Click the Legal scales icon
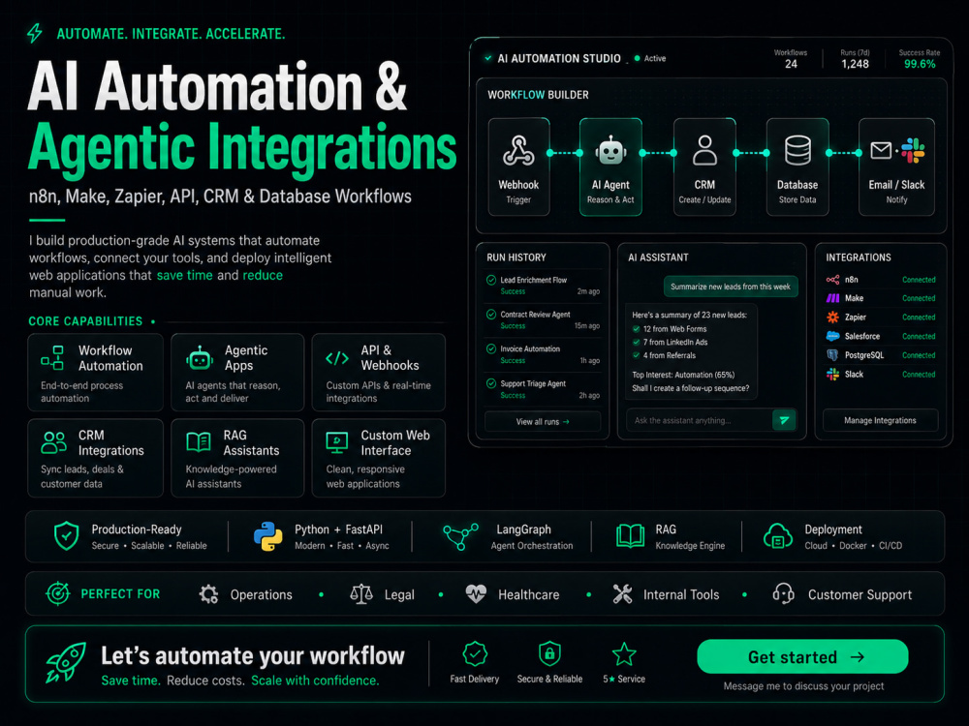The image size is (969, 726). [x=361, y=594]
